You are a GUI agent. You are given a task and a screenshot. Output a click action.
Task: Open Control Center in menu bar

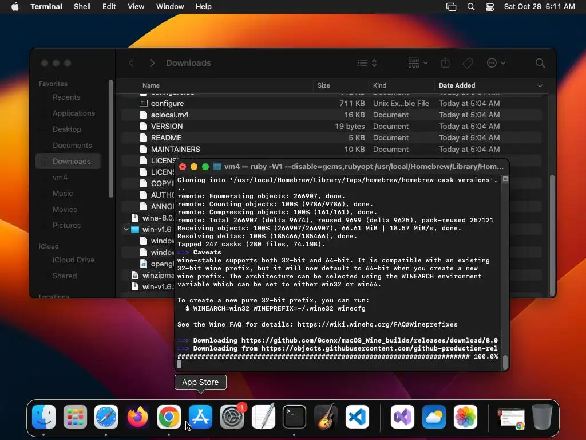click(490, 7)
